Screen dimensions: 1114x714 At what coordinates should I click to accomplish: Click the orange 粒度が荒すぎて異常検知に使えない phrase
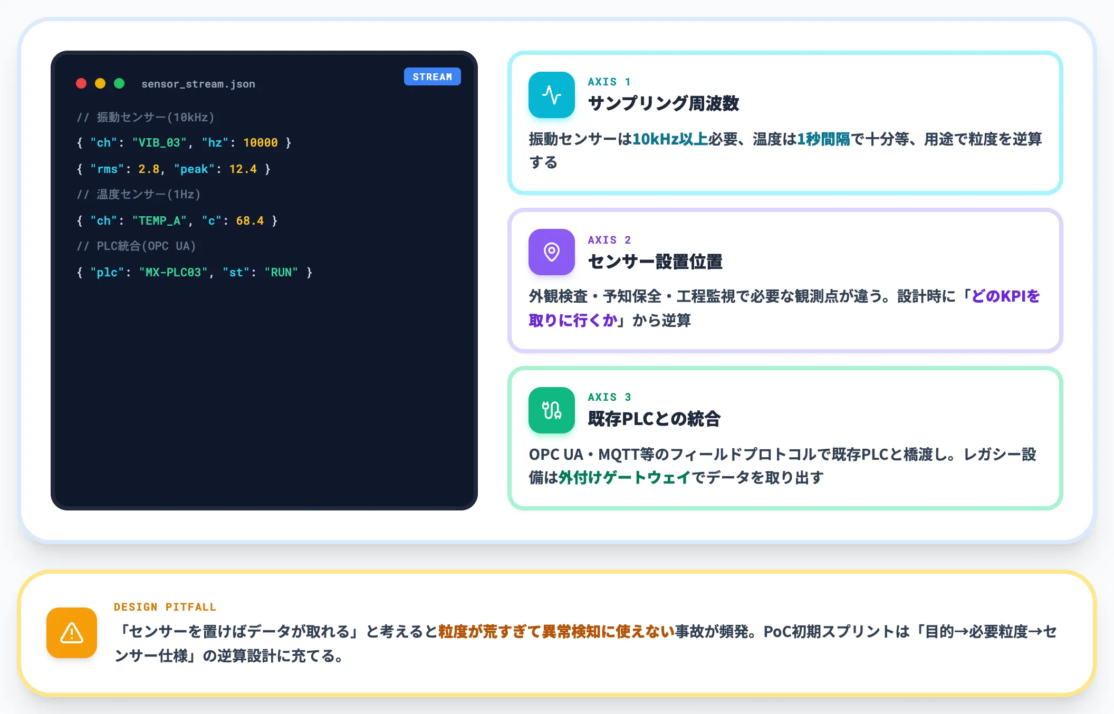point(556,632)
